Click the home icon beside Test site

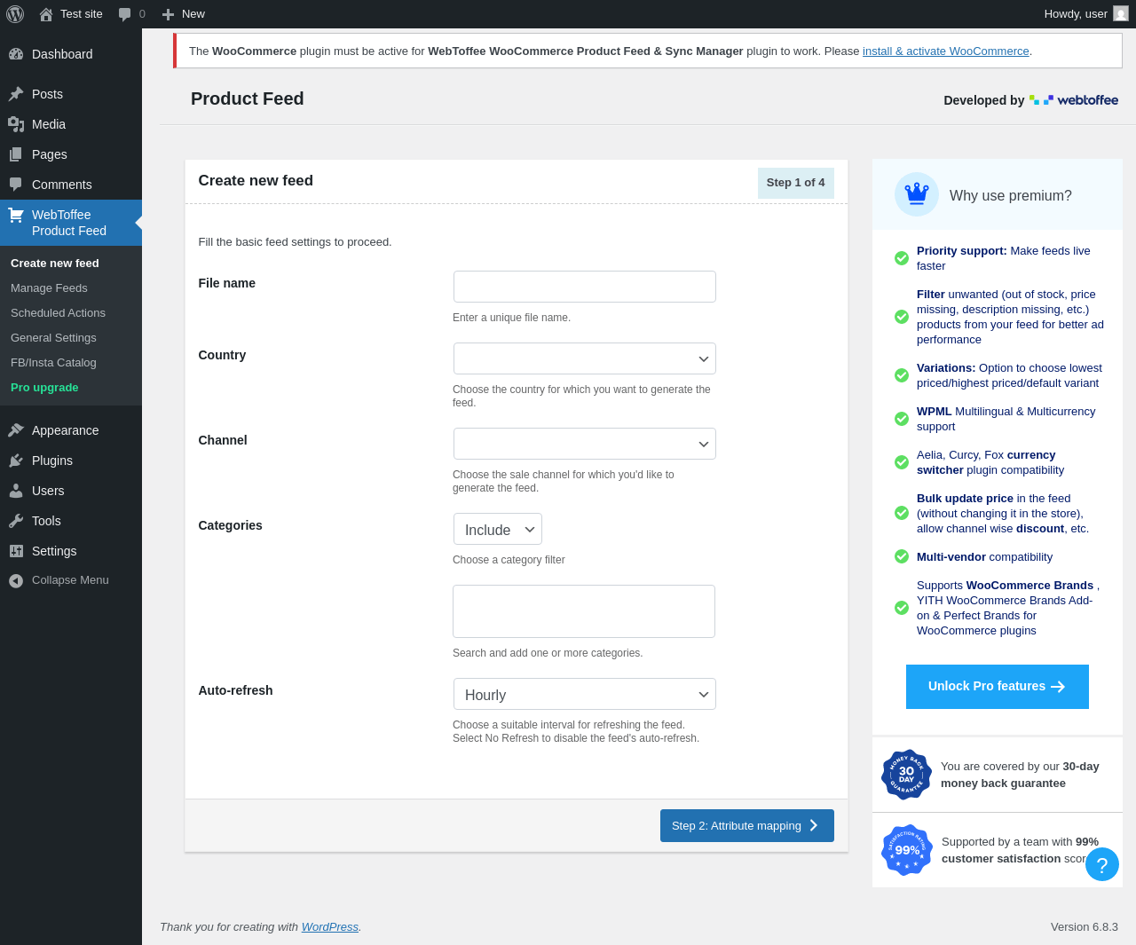46,14
